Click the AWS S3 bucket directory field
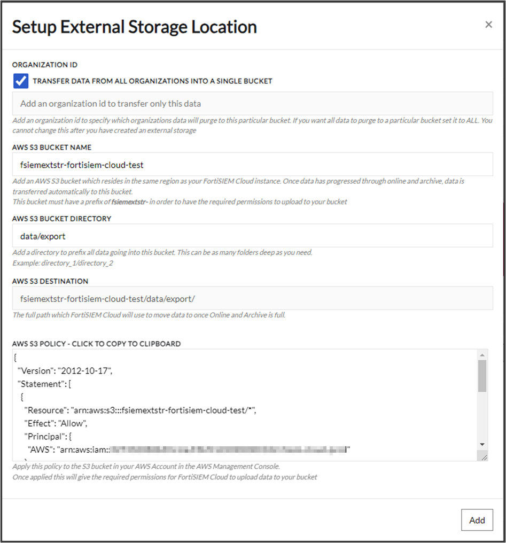This screenshot has width=506, height=543. (252, 236)
